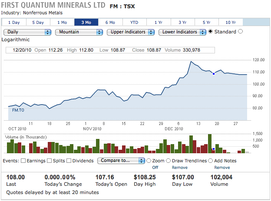Viewport: 271px width, 201px height.
Task: Click the NOV 2010 axis label
Action: tap(92, 129)
